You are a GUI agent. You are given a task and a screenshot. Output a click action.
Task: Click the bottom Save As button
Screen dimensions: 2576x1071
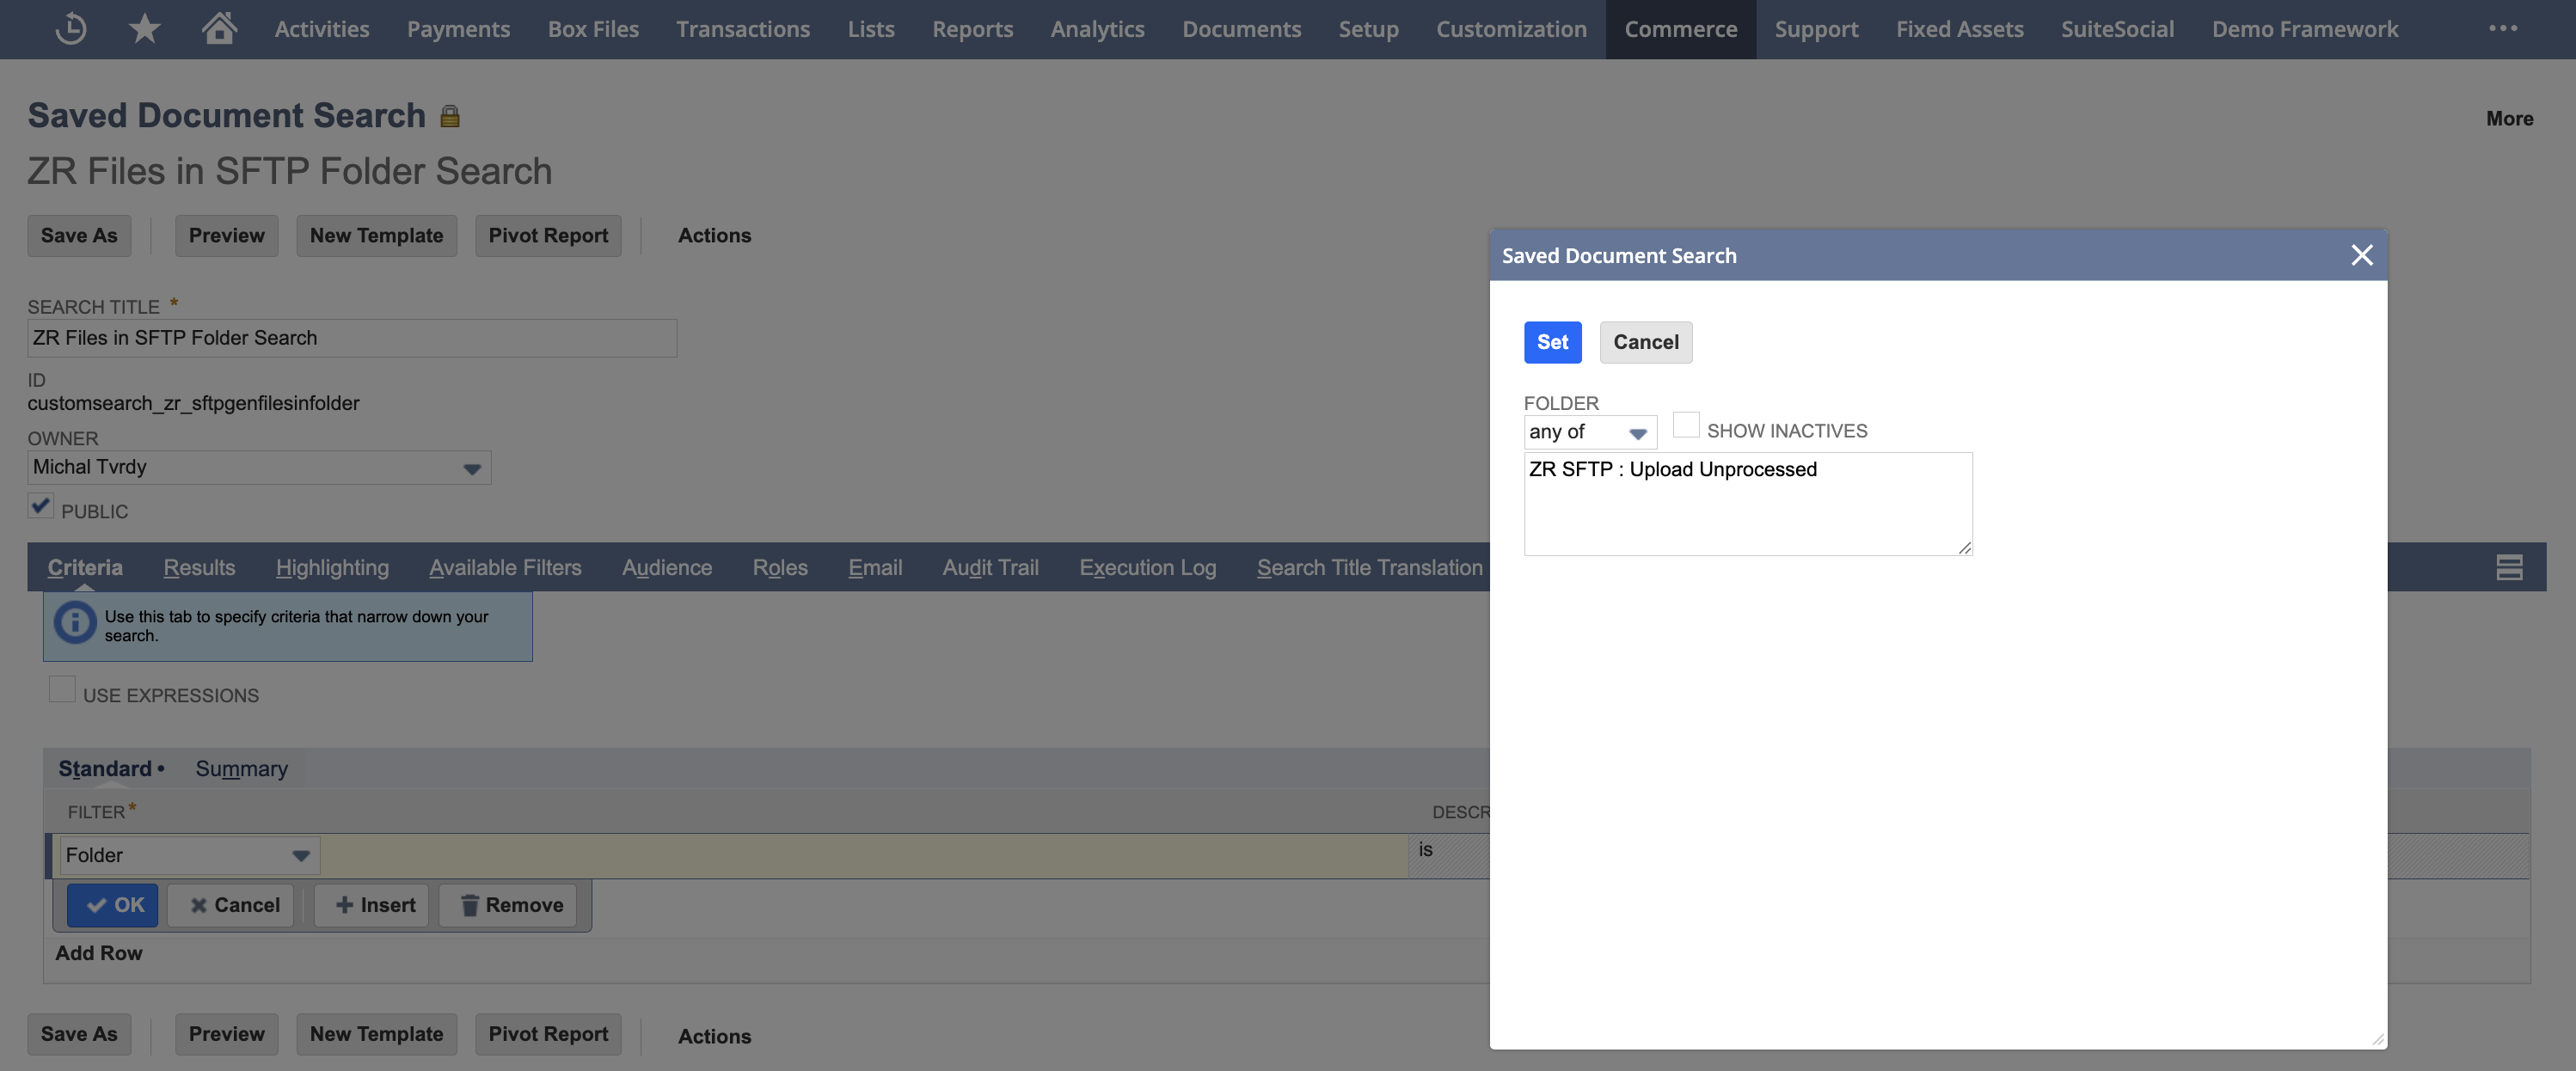coord(79,1034)
